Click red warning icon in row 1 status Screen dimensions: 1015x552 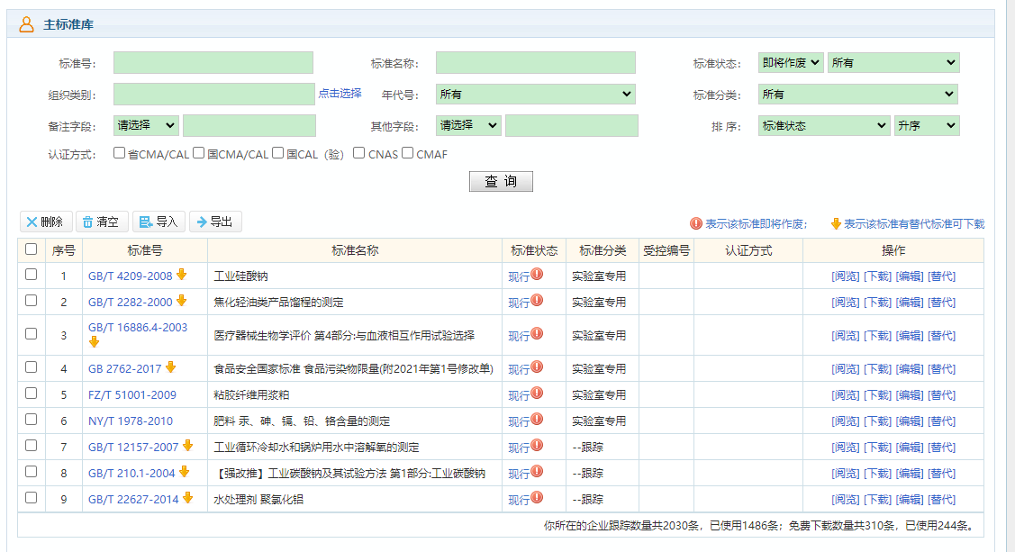click(537, 274)
